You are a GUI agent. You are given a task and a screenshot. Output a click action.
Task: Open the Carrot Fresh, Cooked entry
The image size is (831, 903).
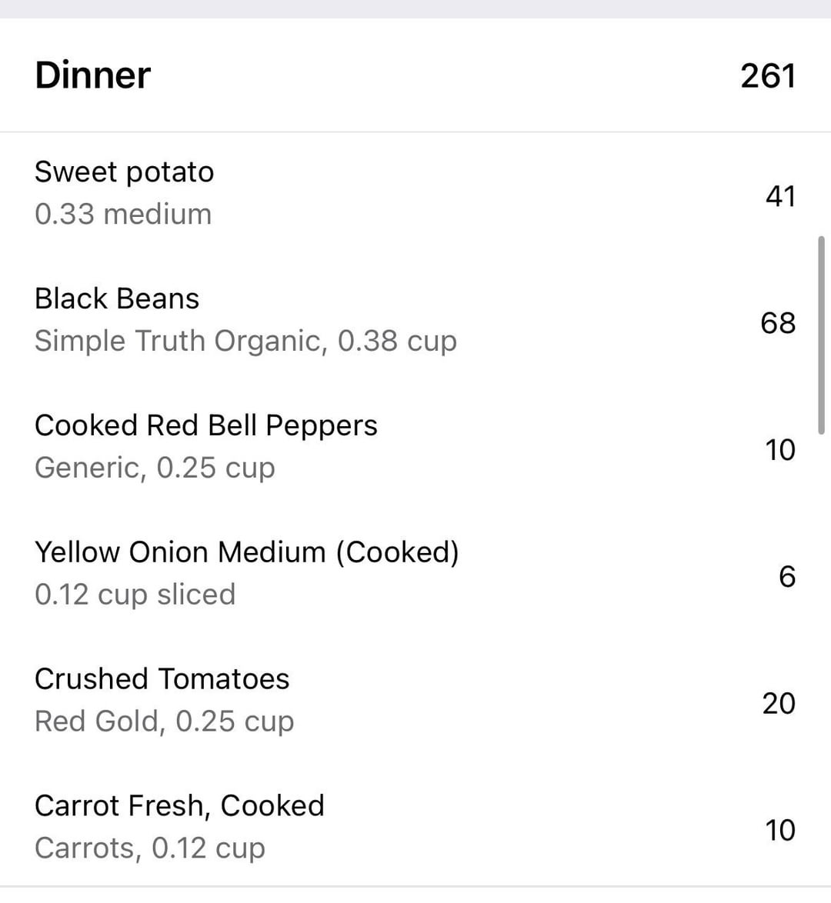pos(179,805)
